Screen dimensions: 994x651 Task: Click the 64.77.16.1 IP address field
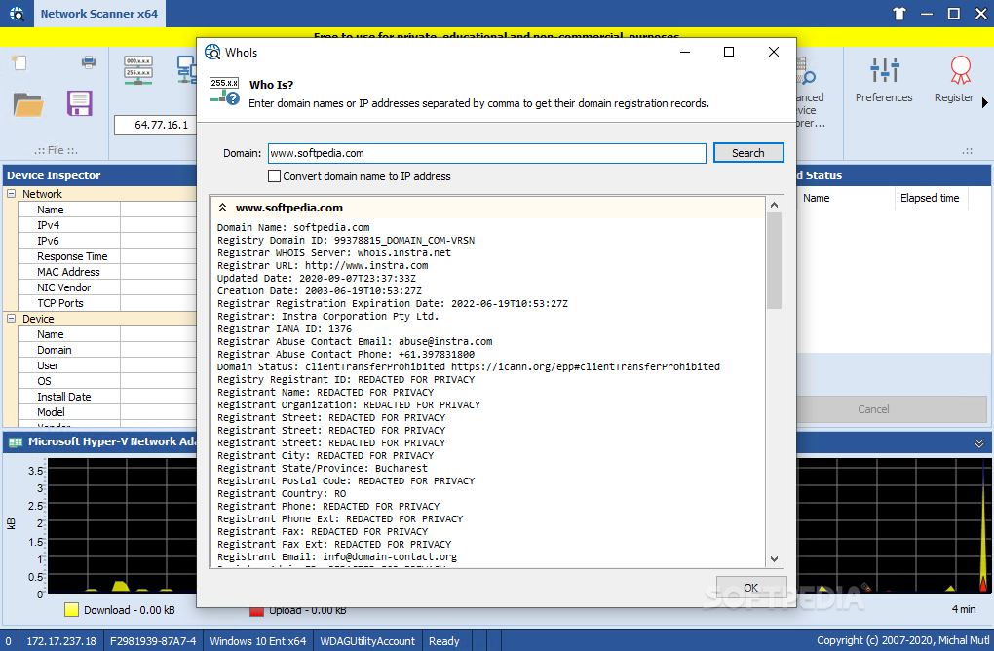tap(156, 125)
